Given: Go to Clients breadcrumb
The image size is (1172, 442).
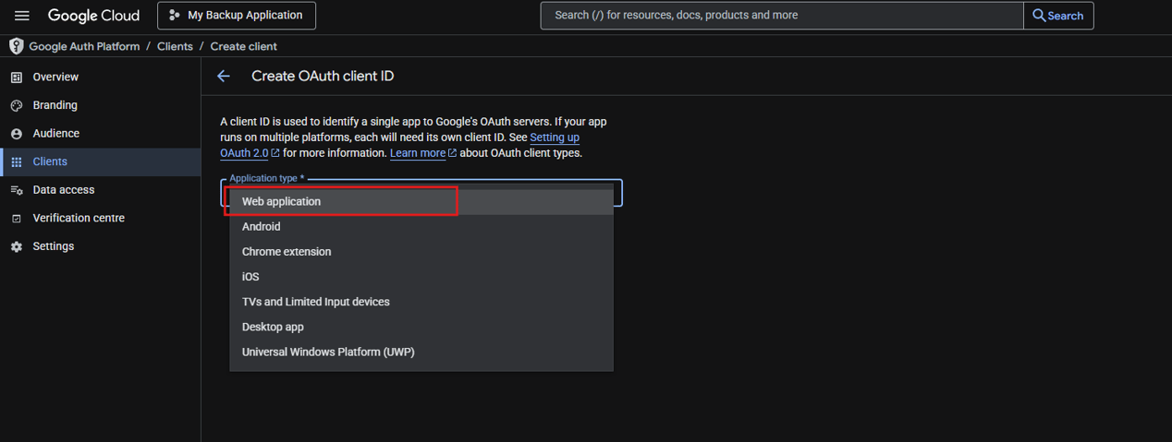Looking at the screenshot, I should (x=175, y=46).
